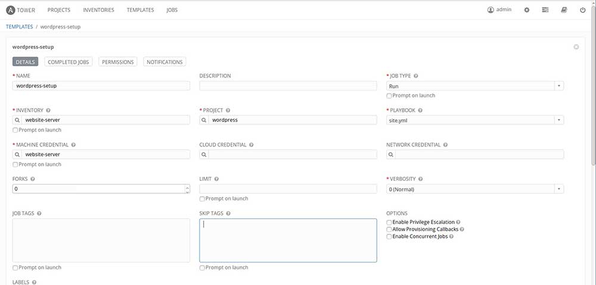
Task: Check Allow Provisioning Callbacks option
Action: click(x=389, y=229)
